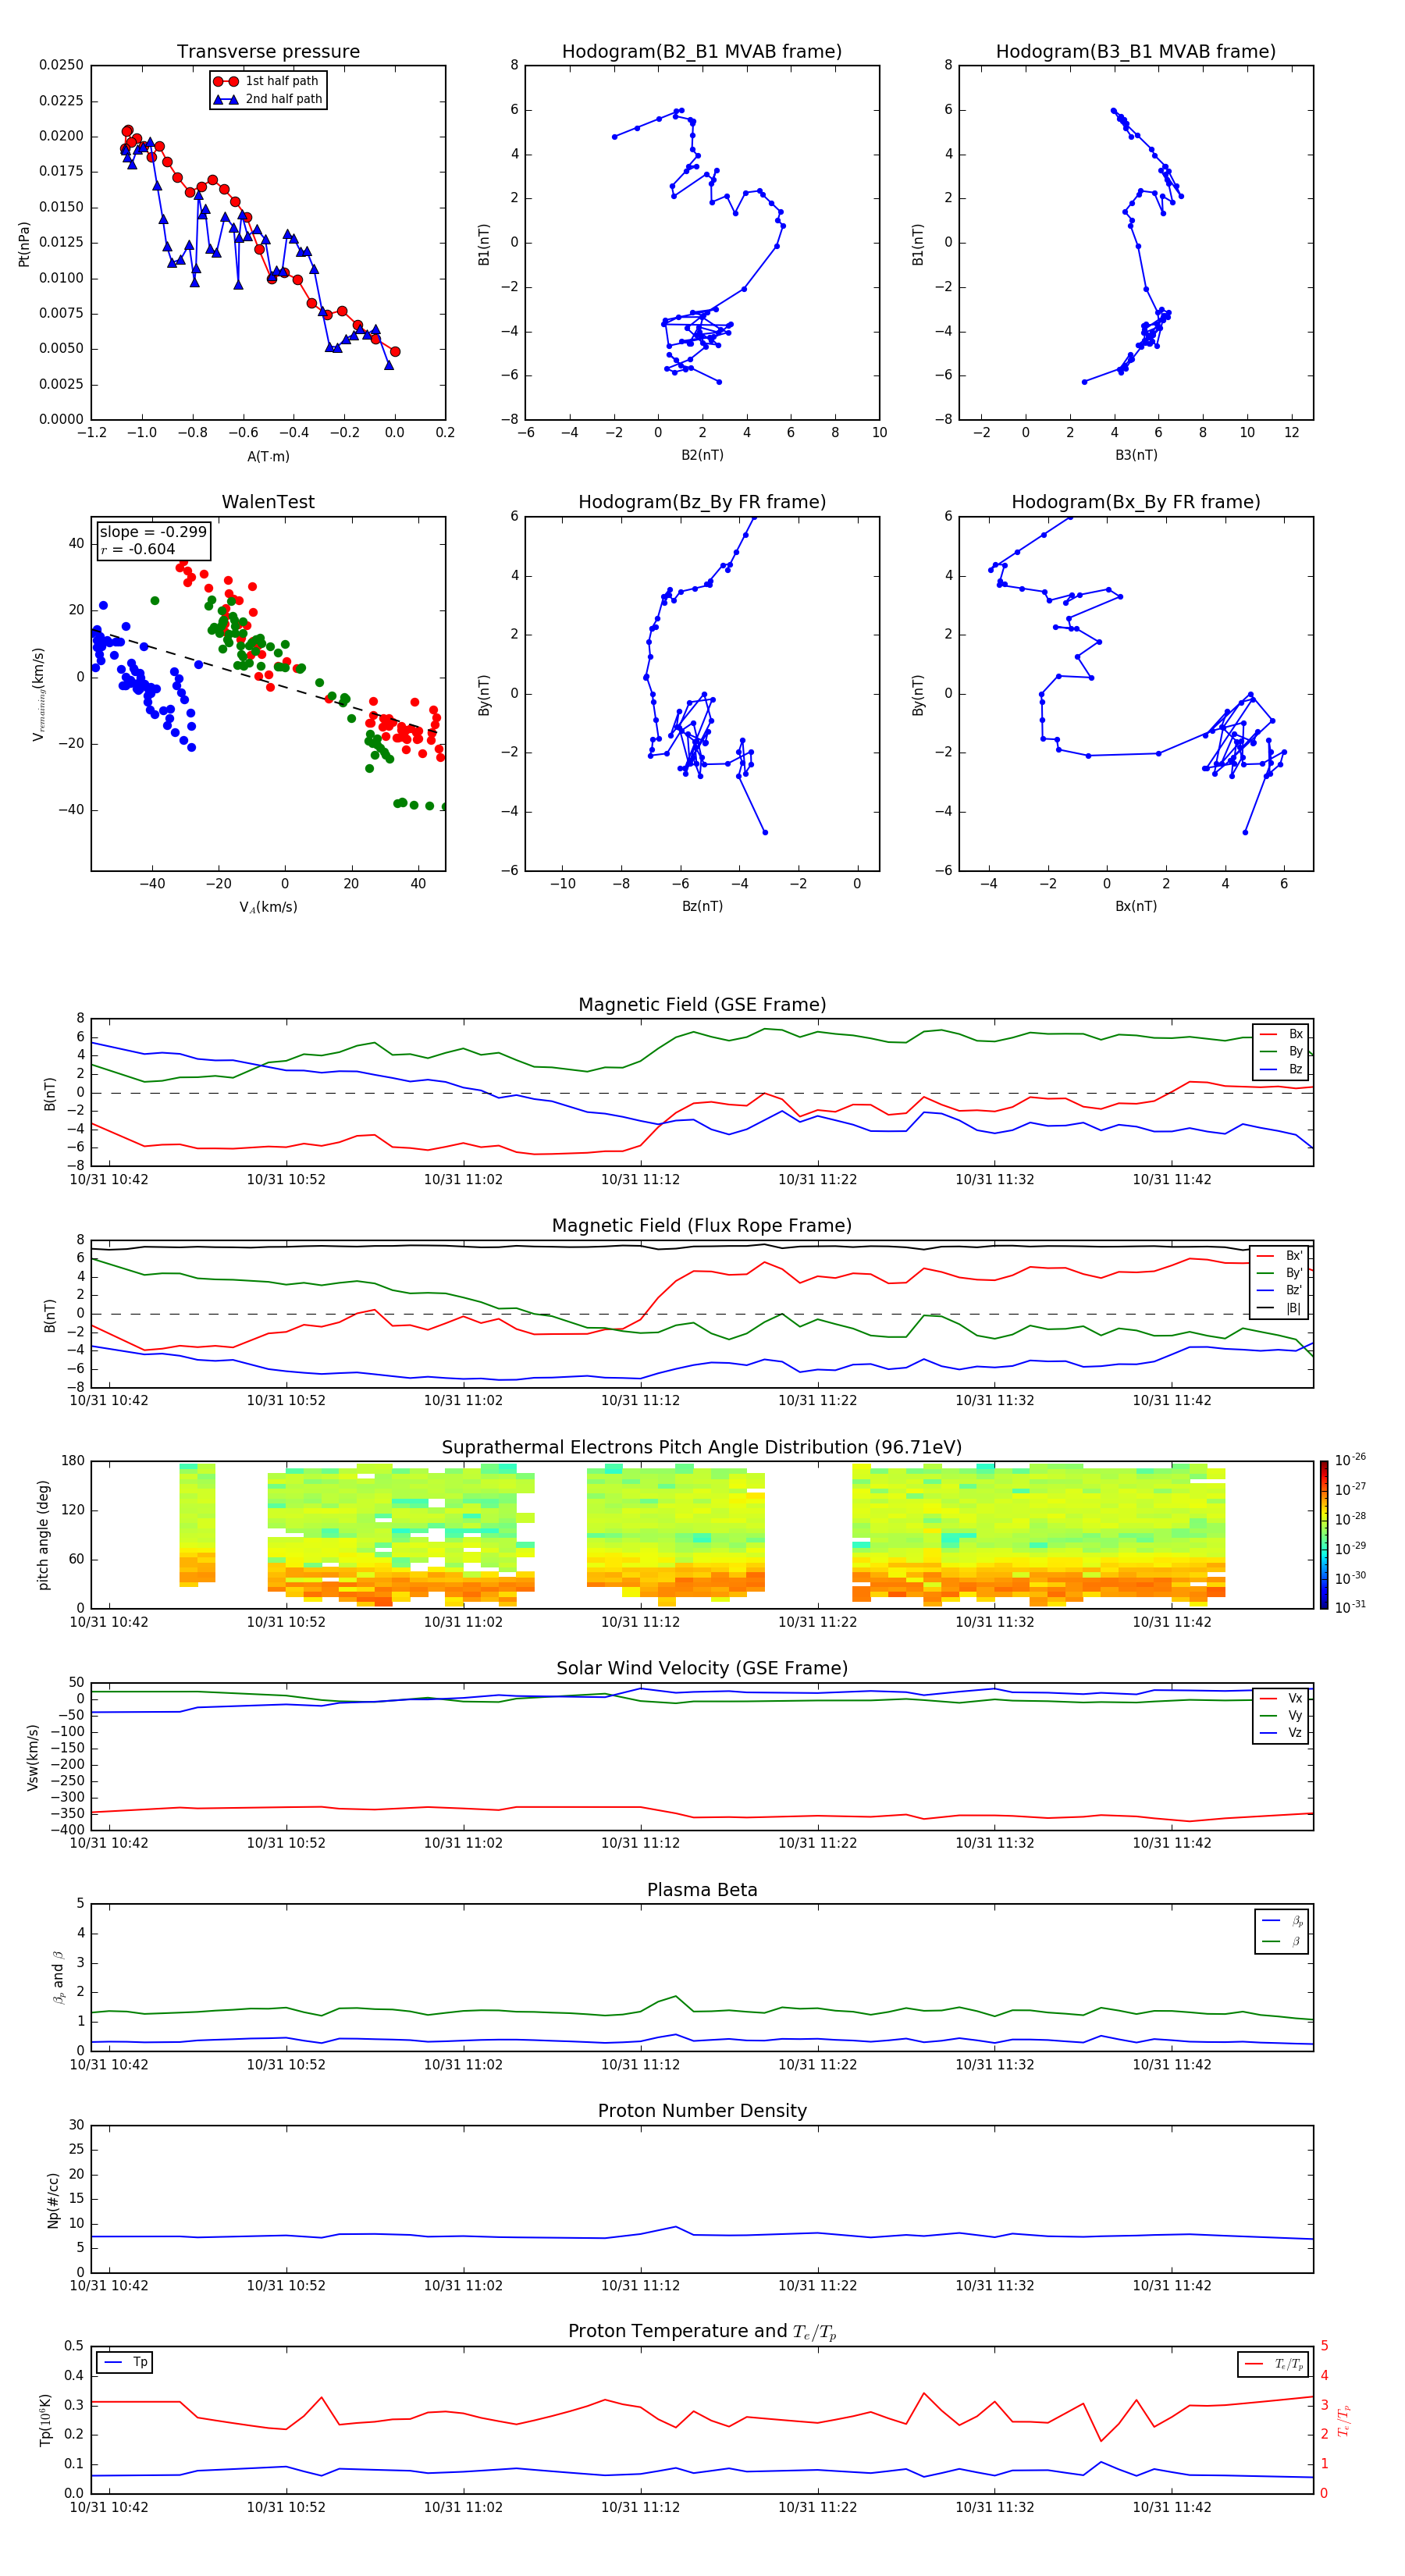The image size is (1405, 2576).
Task: Select the 'slope = -0.299' annotation
Action: tap(153, 532)
